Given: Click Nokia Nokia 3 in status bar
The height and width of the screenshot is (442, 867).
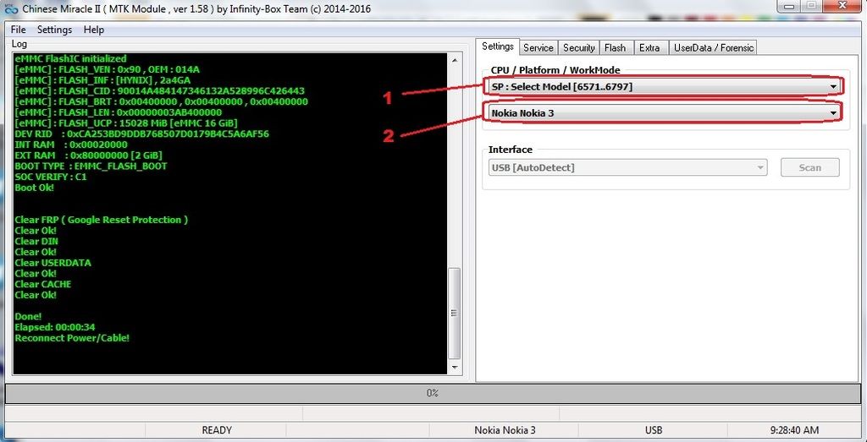Looking at the screenshot, I should [505, 430].
